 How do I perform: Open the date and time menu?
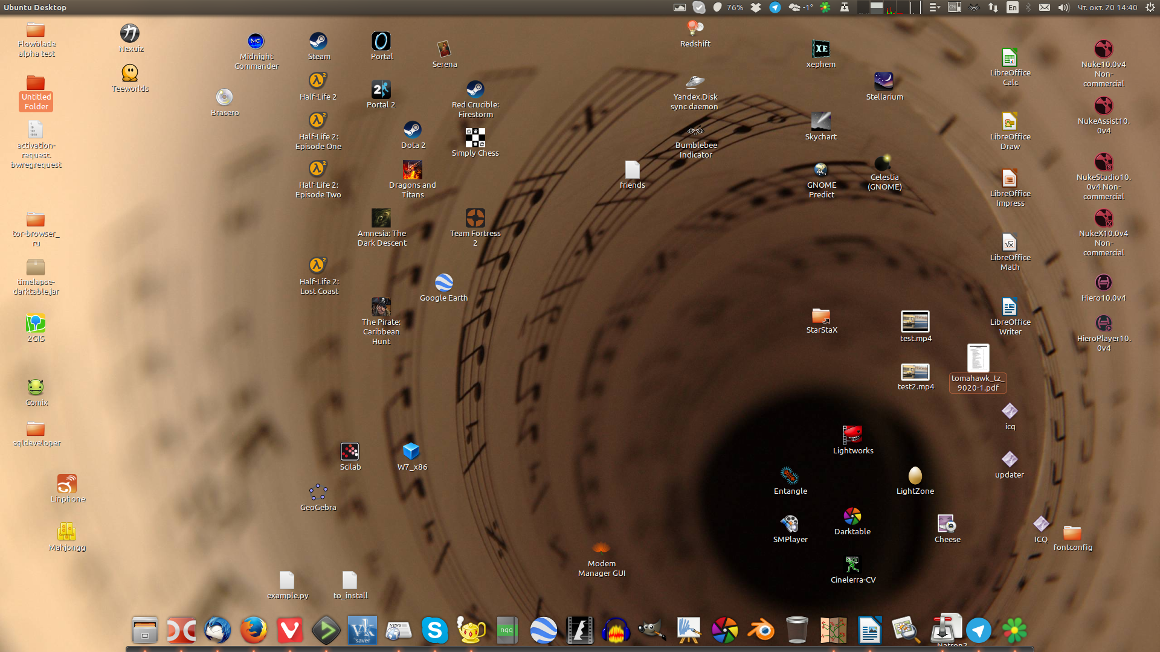[x=1107, y=7]
